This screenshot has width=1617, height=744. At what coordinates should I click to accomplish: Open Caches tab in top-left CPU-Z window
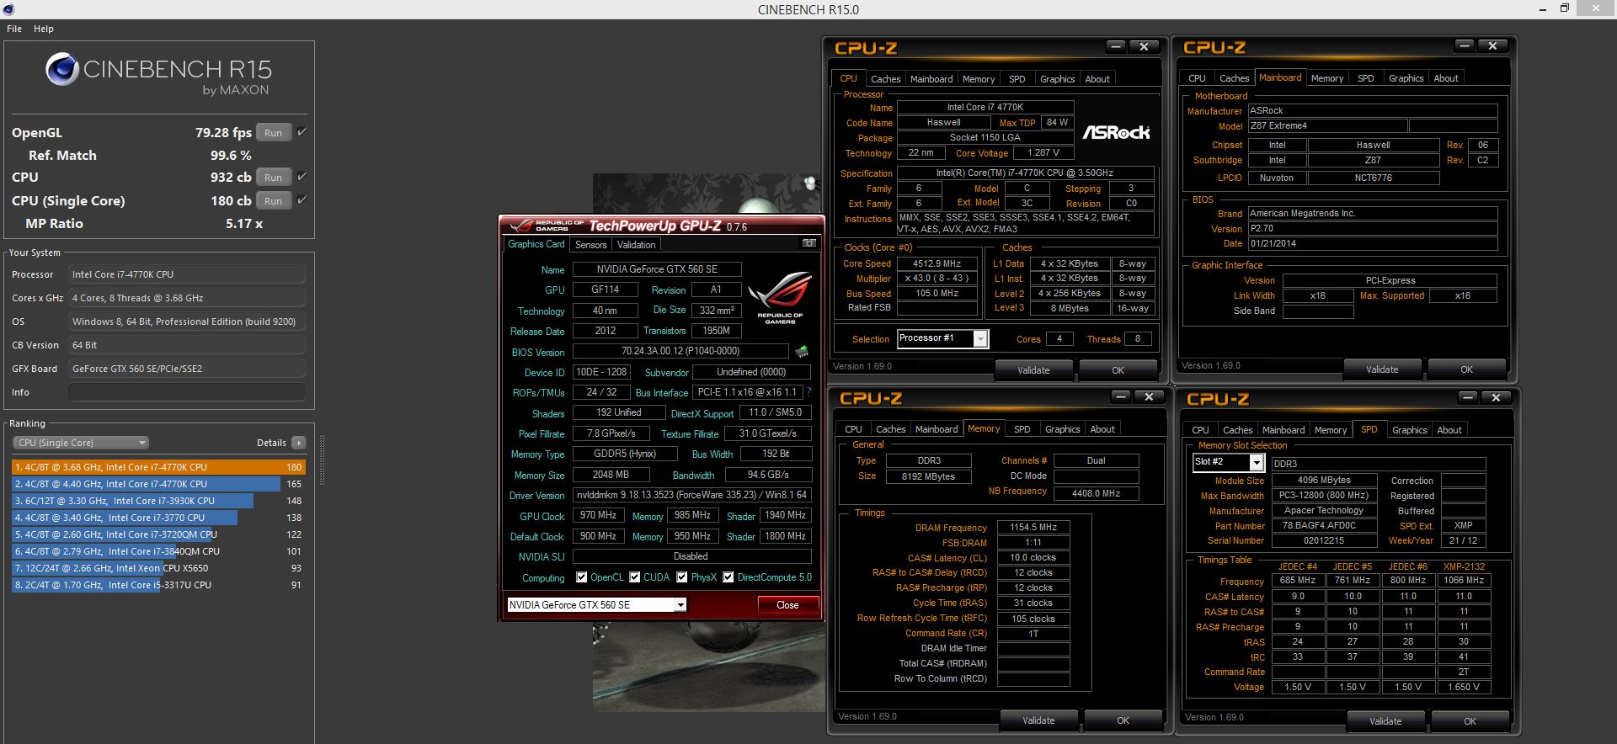click(x=885, y=79)
